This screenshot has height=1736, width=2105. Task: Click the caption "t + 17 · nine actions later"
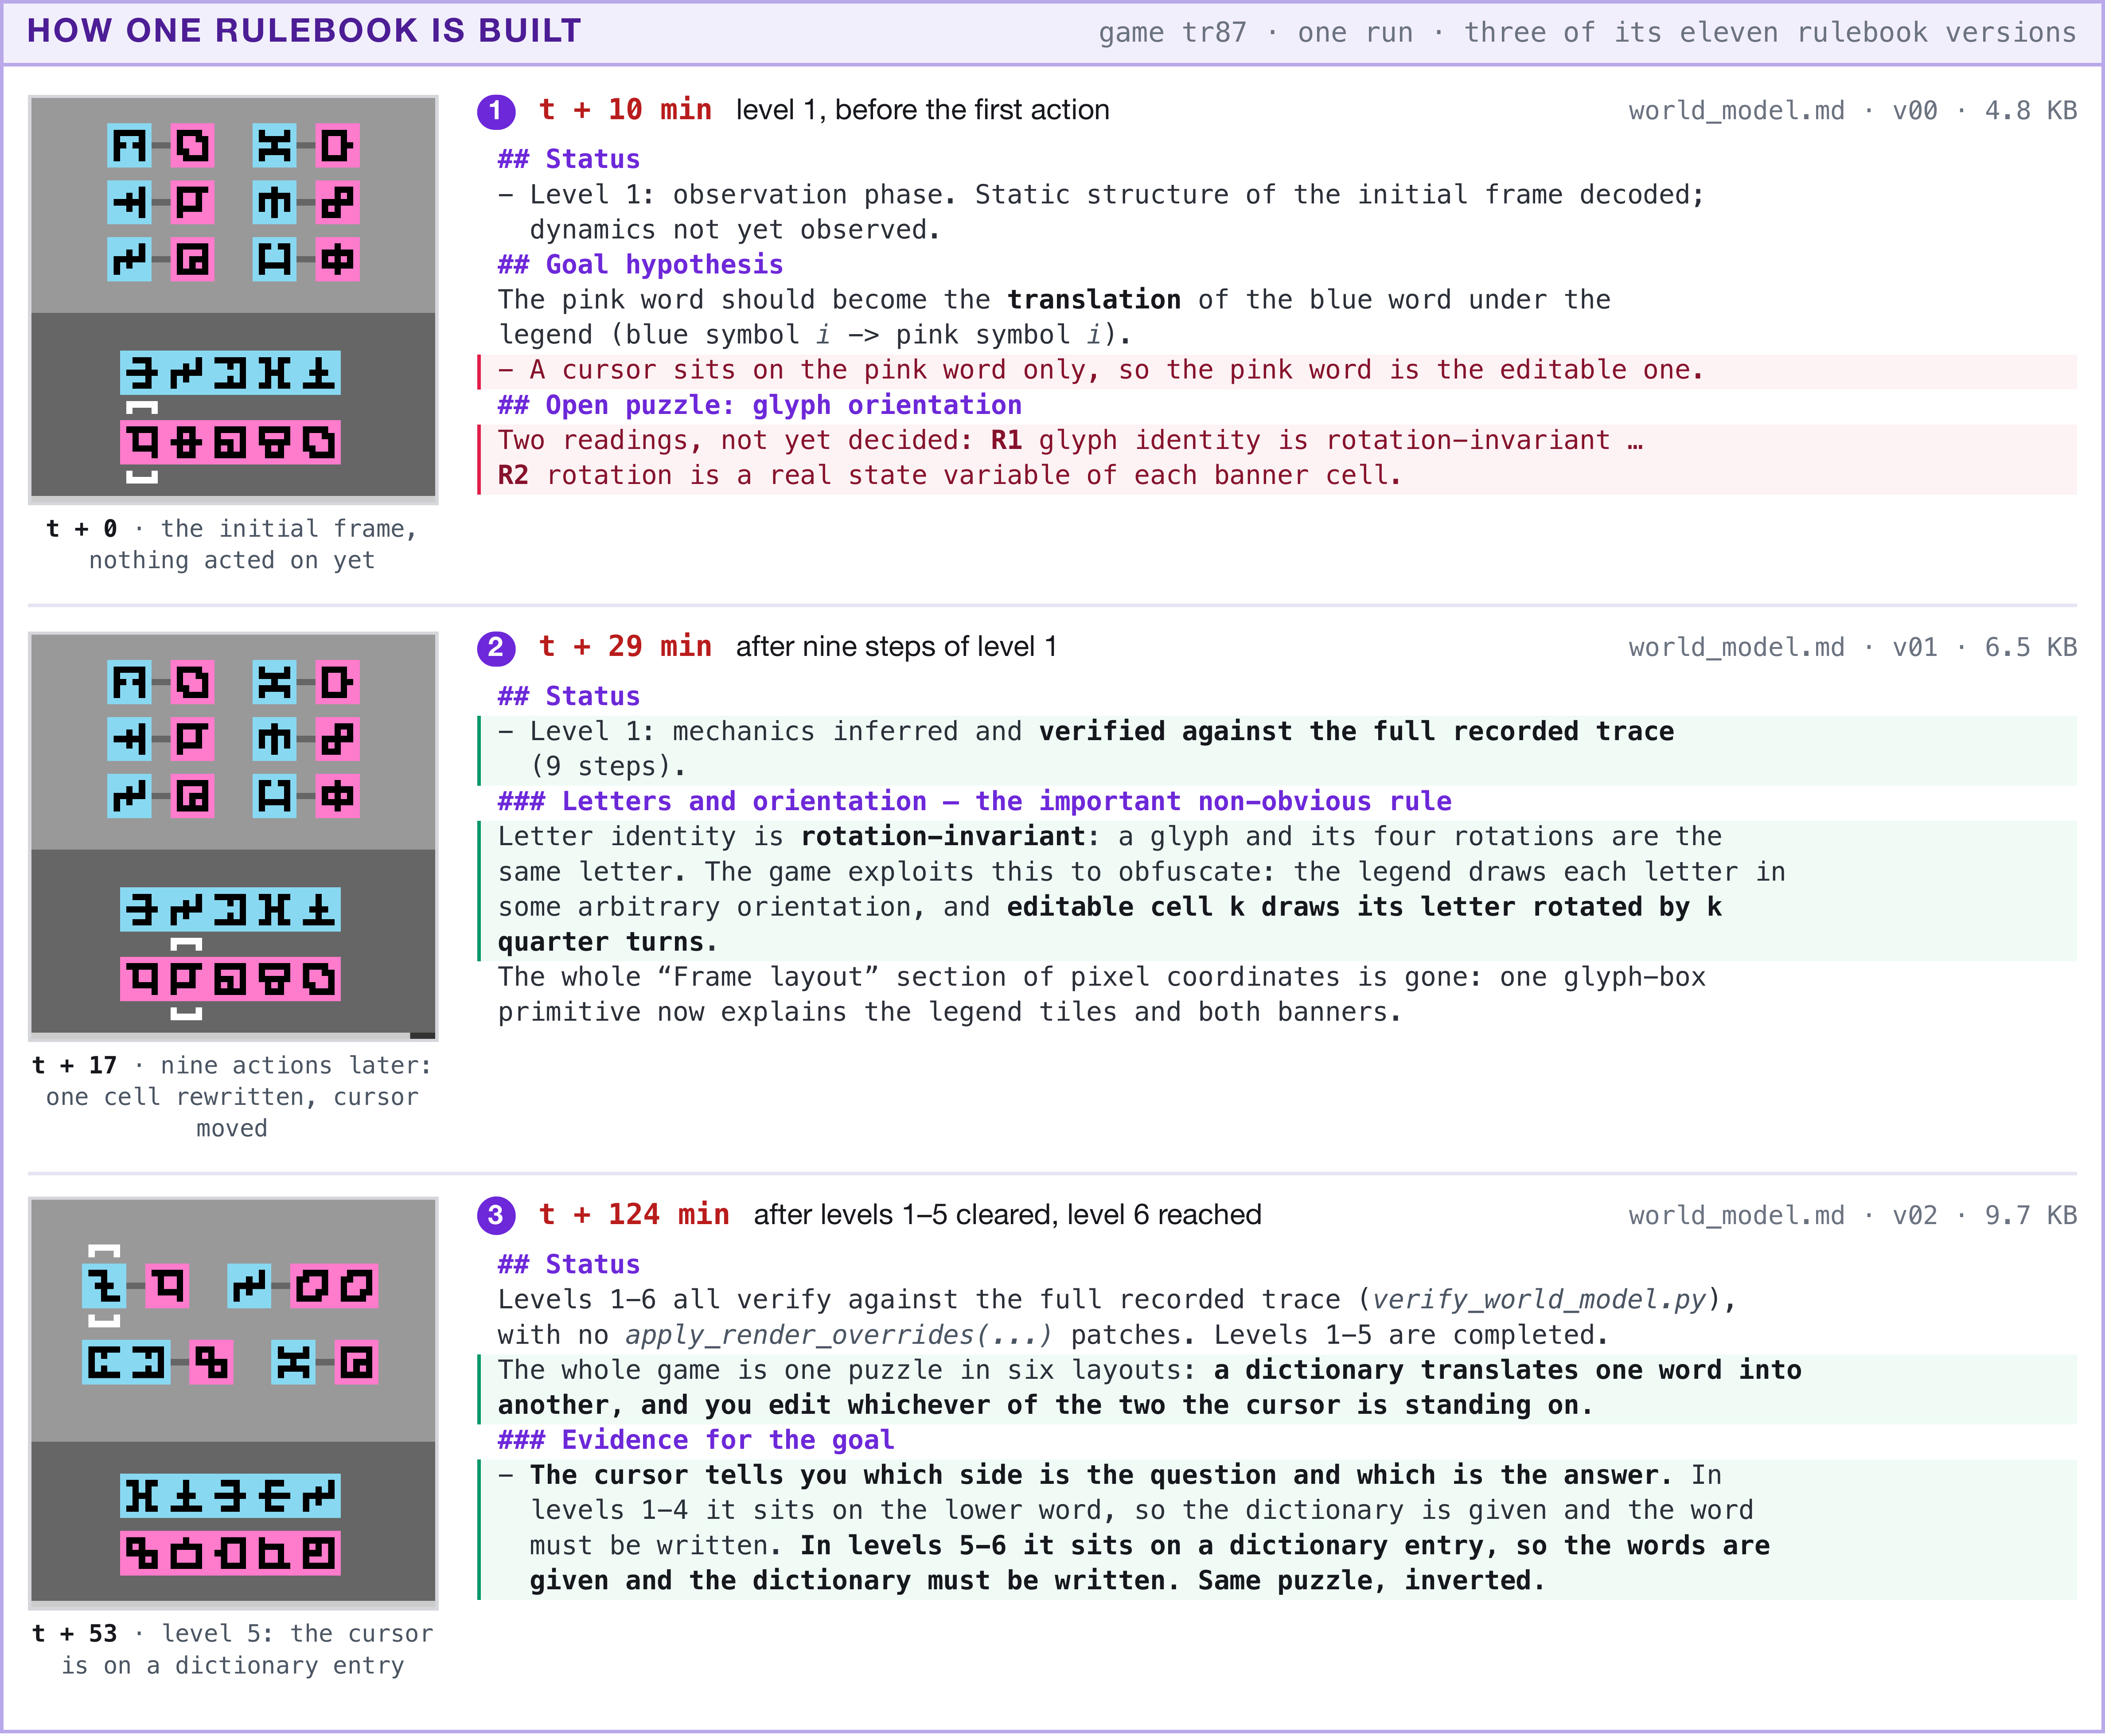click(232, 1098)
